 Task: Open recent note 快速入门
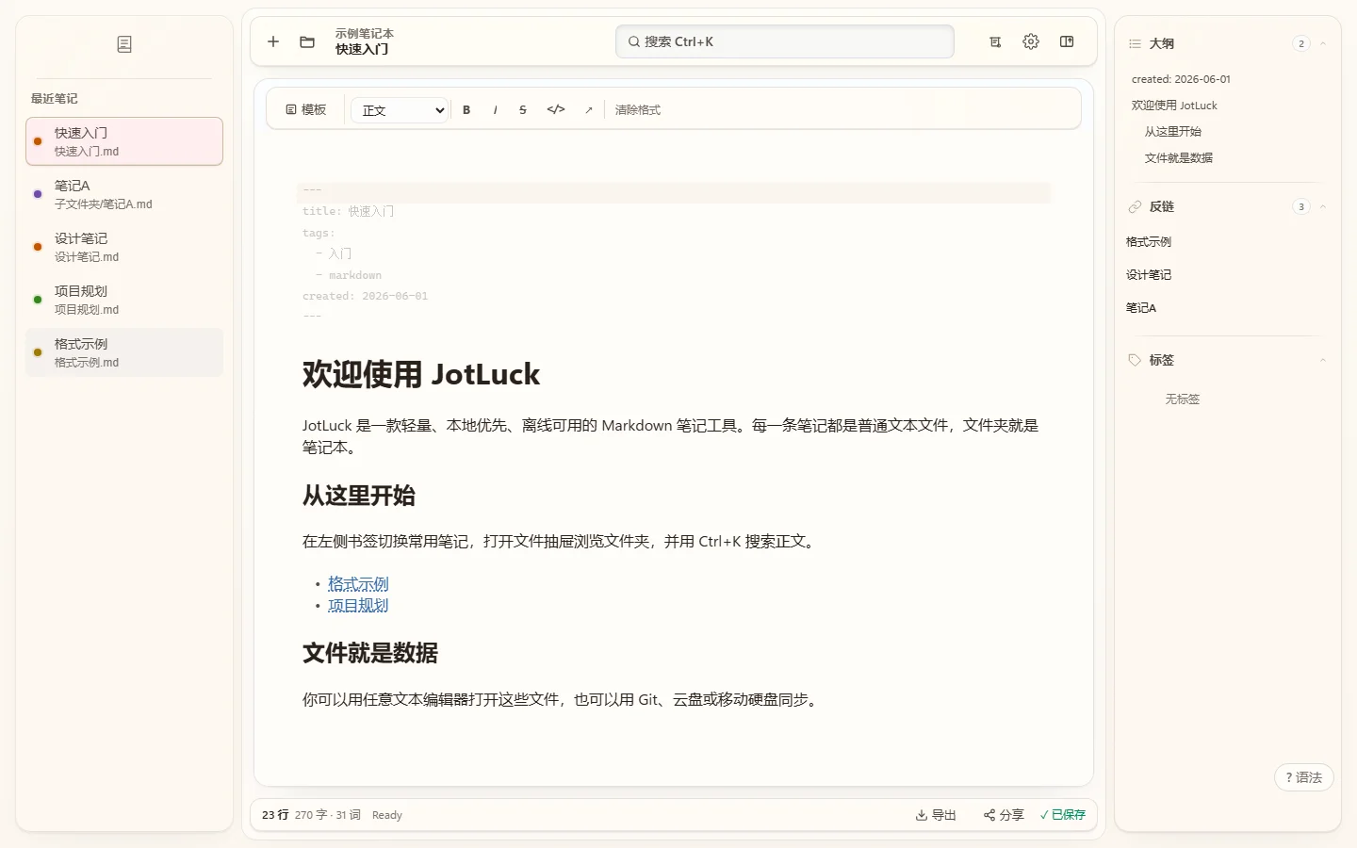coord(124,141)
